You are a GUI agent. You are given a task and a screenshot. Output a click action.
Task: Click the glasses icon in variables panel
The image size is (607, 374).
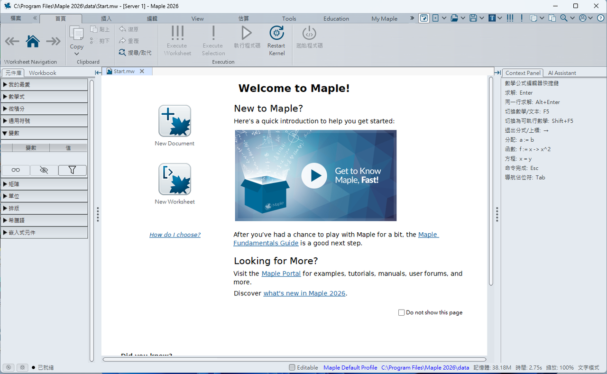pyautogui.click(x=16, y=170)
